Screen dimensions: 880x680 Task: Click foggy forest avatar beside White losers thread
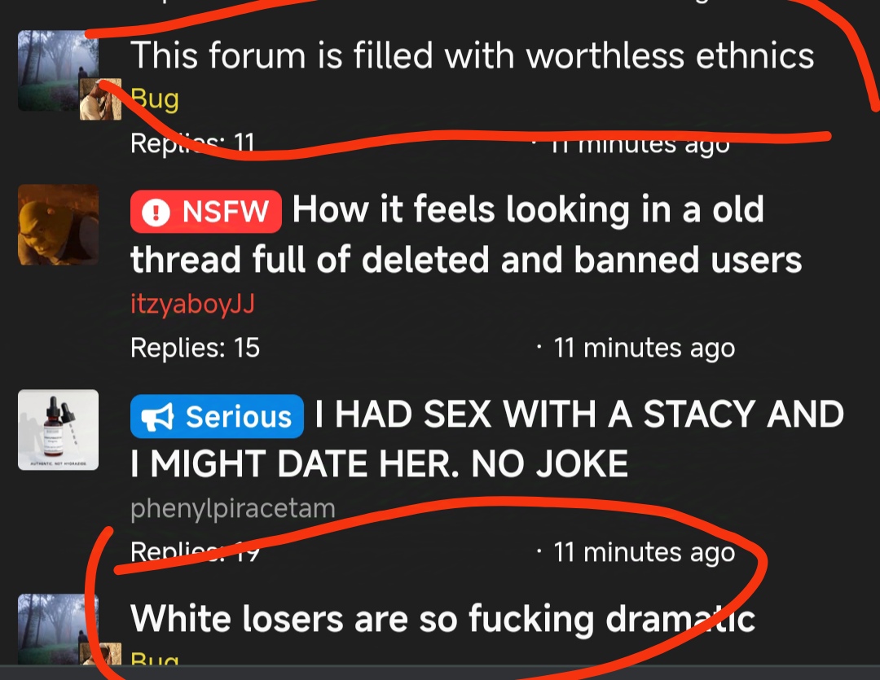coord(59,630)
